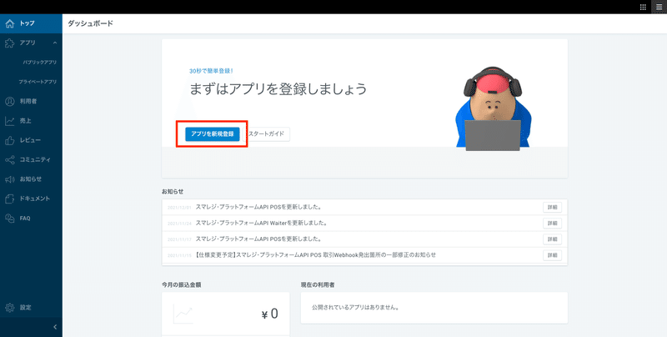The image size is (667, 337).
Task: Click the ドキュメント file icon
Action: click(10, 199)
